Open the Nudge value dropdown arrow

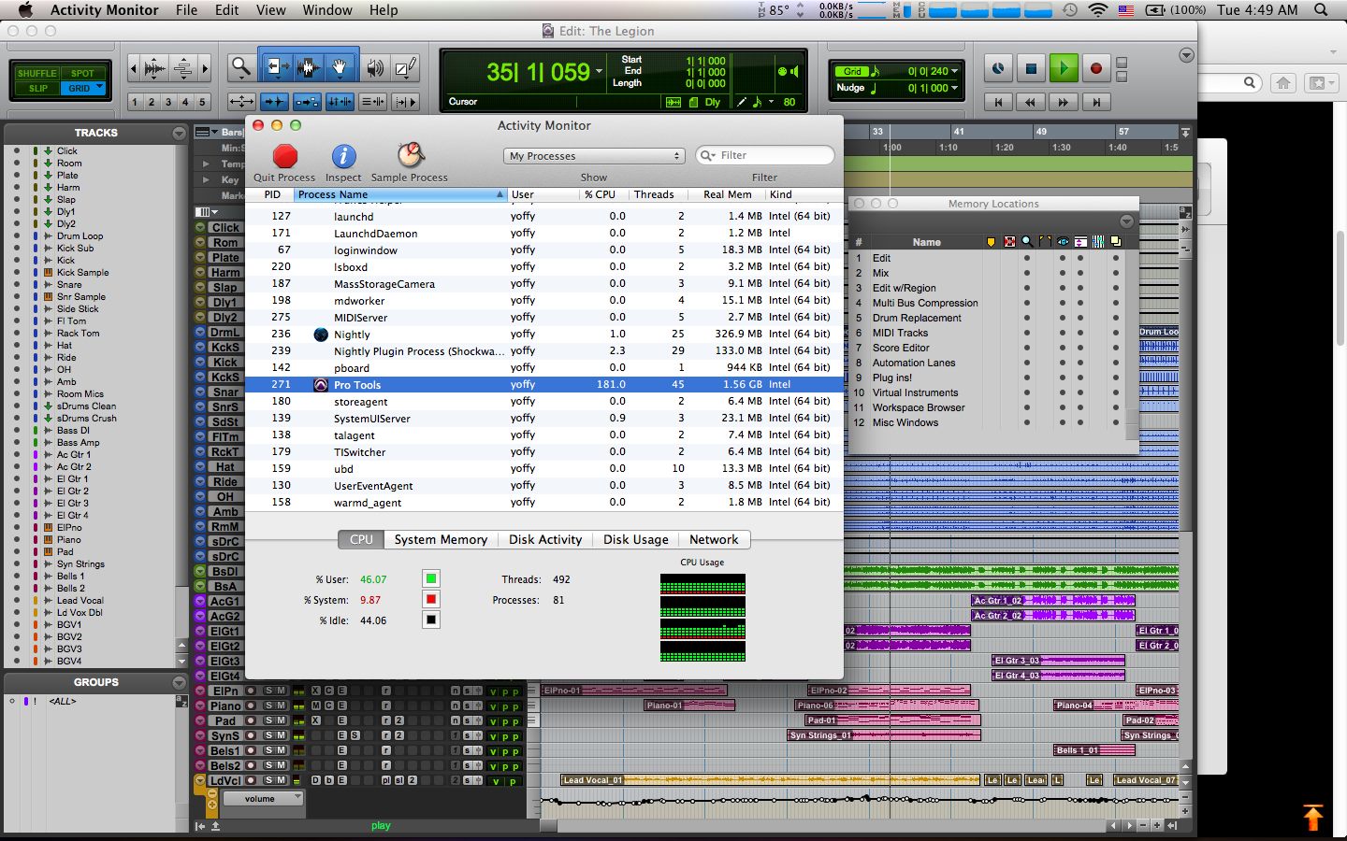[x=955, y=88]
